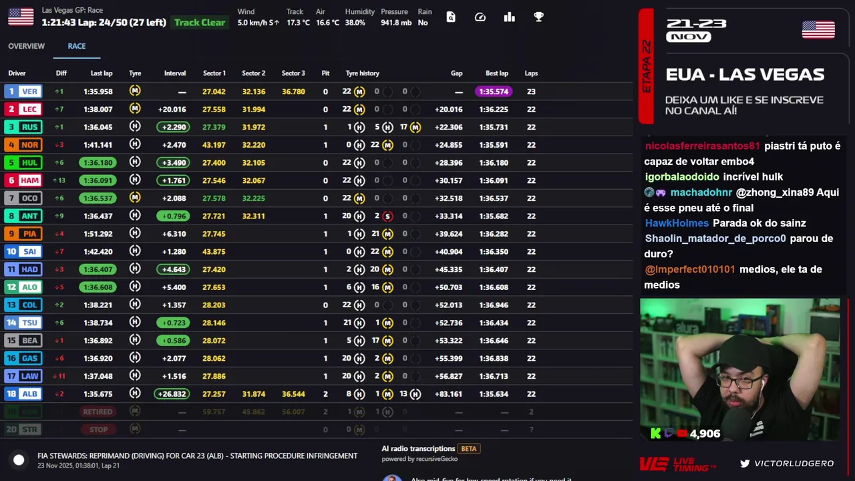Click the green +2.290 interval for RUS
855x481 pixels.
173,127
